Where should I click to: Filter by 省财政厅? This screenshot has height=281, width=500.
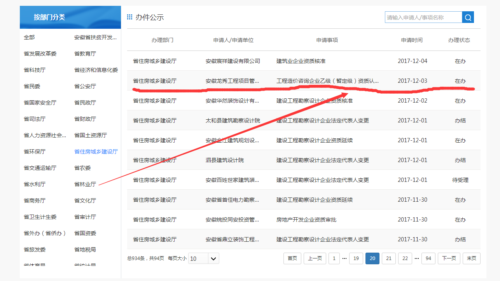(85, 119)
